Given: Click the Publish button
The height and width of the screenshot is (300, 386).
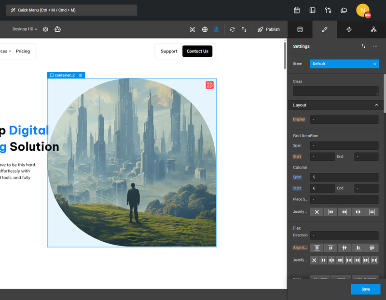Looking at the screenshot, I should [x=269, y=29].
